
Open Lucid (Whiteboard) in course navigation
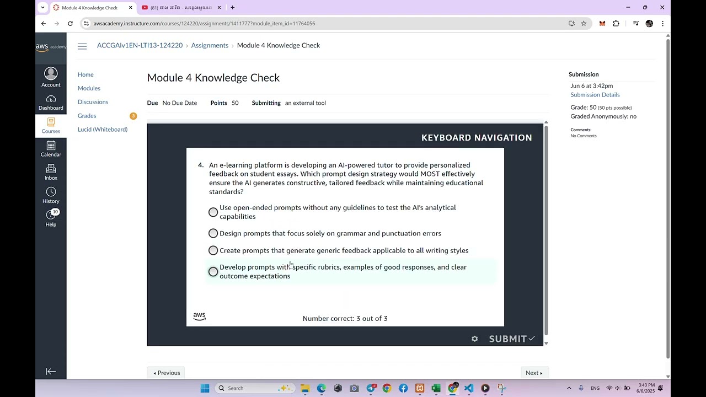(x=103, y=130)
